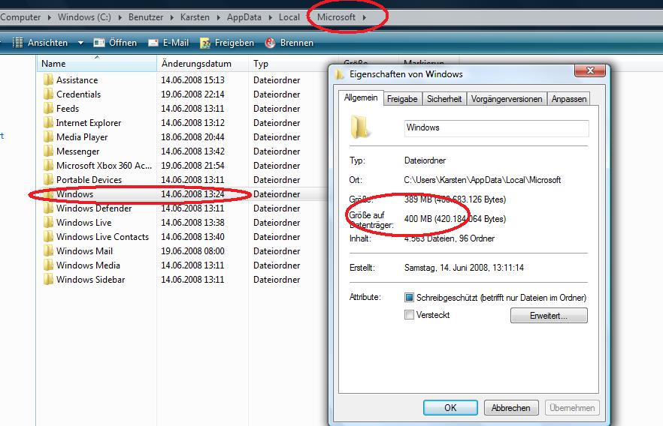Select the Windows Mail folder name
Image resolution: width=663 pixels, height=426 pixels.
[84, 251]
